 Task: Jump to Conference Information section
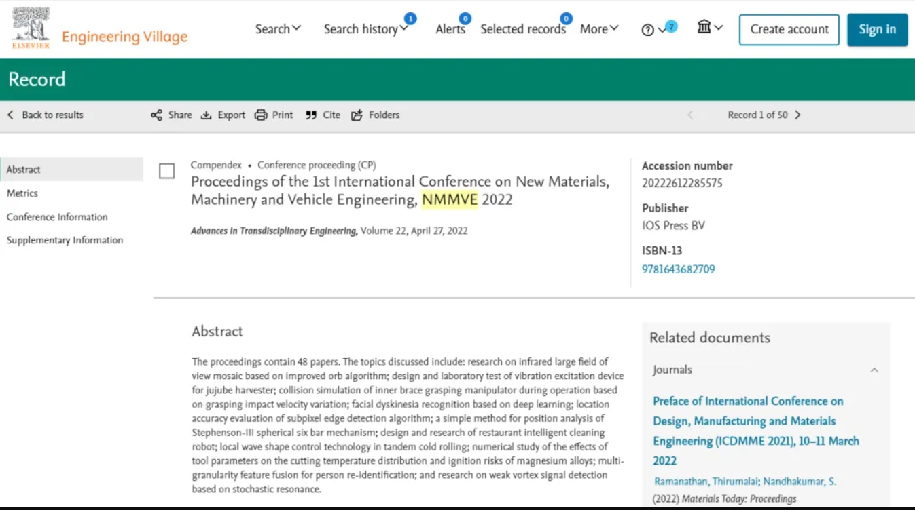[57, 217]
